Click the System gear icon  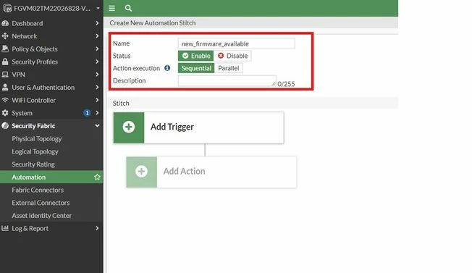pos(5,113)
